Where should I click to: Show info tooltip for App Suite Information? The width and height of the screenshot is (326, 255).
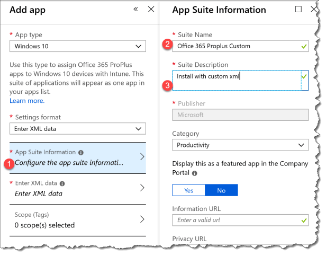click(81, 153)
